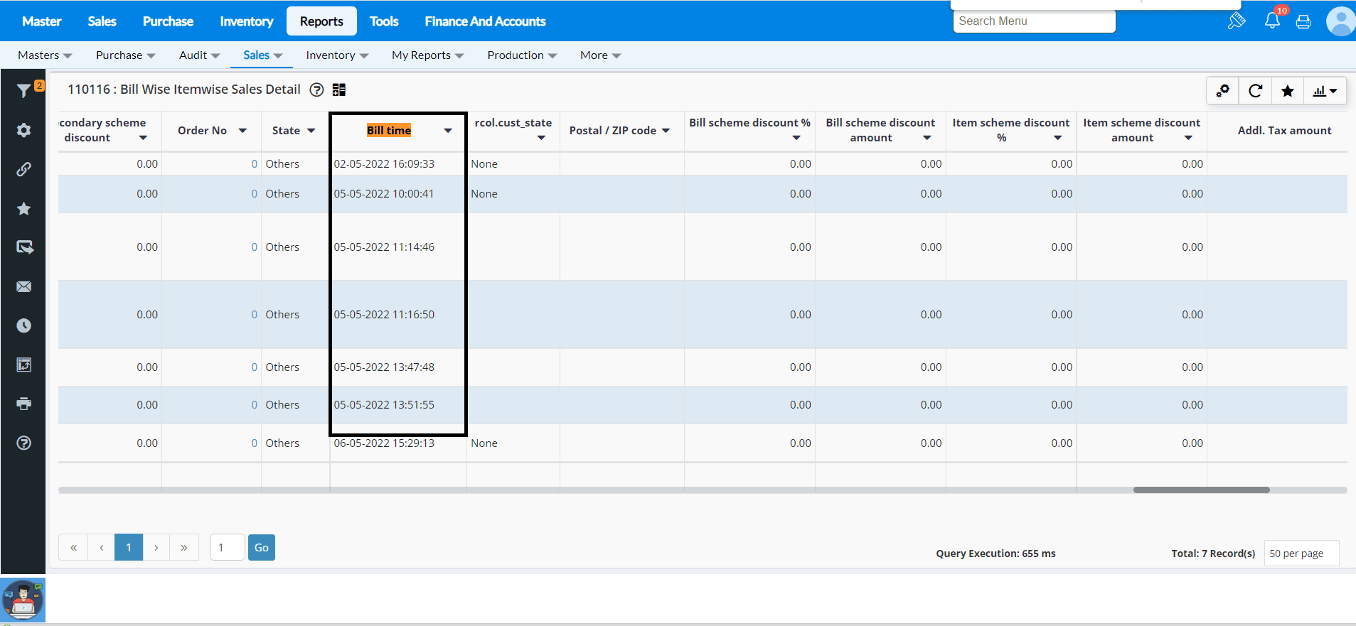Click the refresh report icon

tap(1255, 91)
